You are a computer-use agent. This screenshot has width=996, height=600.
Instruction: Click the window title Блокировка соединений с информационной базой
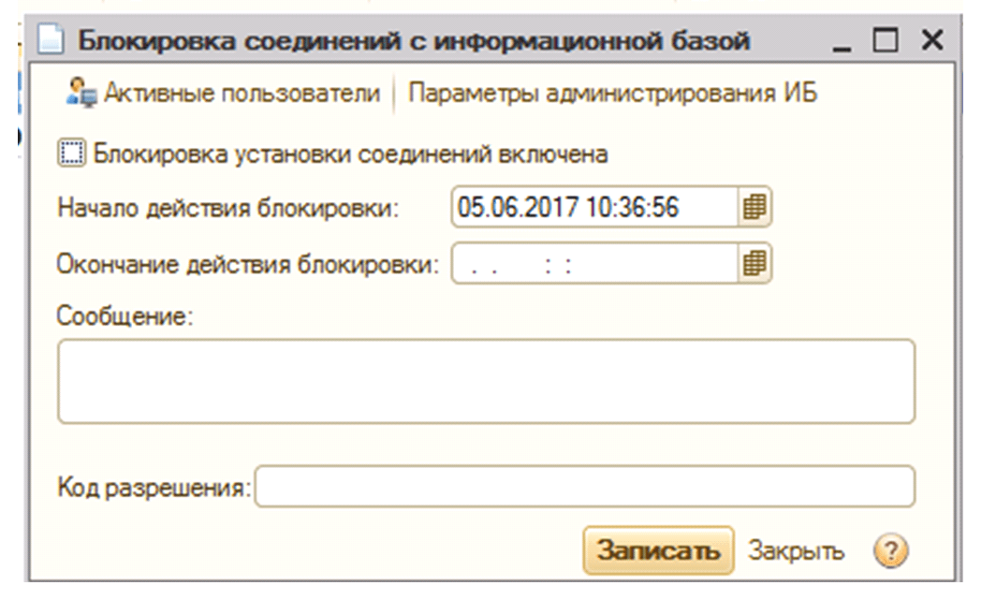pyautogui.click(x=412, y=41)
